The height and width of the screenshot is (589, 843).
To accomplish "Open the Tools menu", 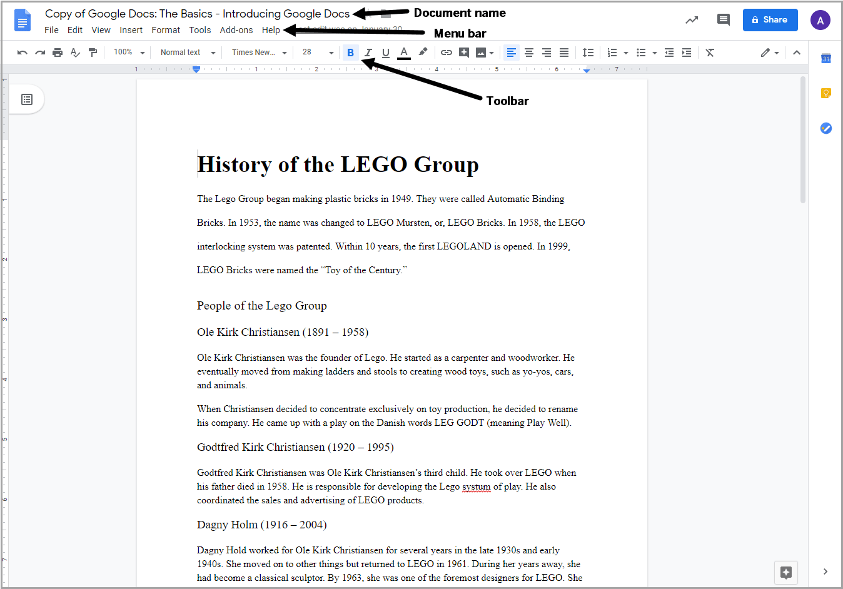I will click(200, 30).
